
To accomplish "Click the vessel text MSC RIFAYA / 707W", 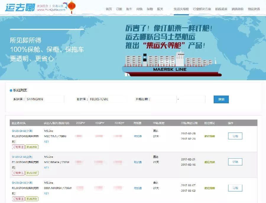I will [x=57, y=162].
